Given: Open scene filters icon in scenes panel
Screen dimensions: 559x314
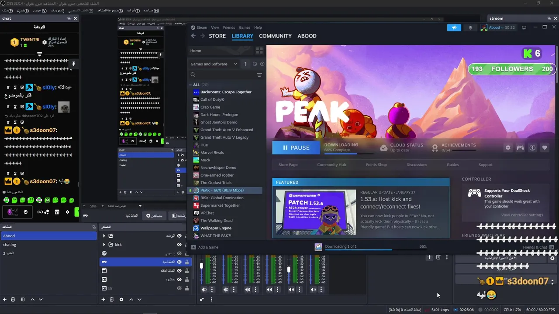Looking at the screenshot, I should (x=22, y=300).
